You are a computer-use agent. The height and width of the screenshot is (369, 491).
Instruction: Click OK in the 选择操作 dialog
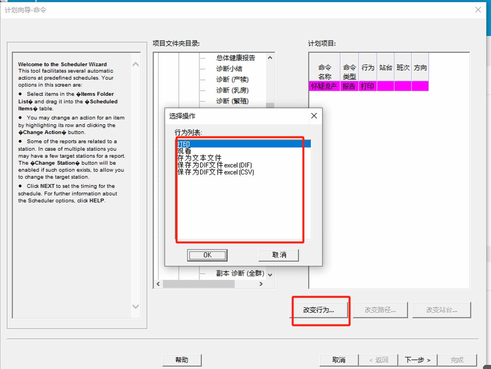point(207,255)
